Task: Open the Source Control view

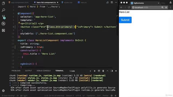Action: 4,17
